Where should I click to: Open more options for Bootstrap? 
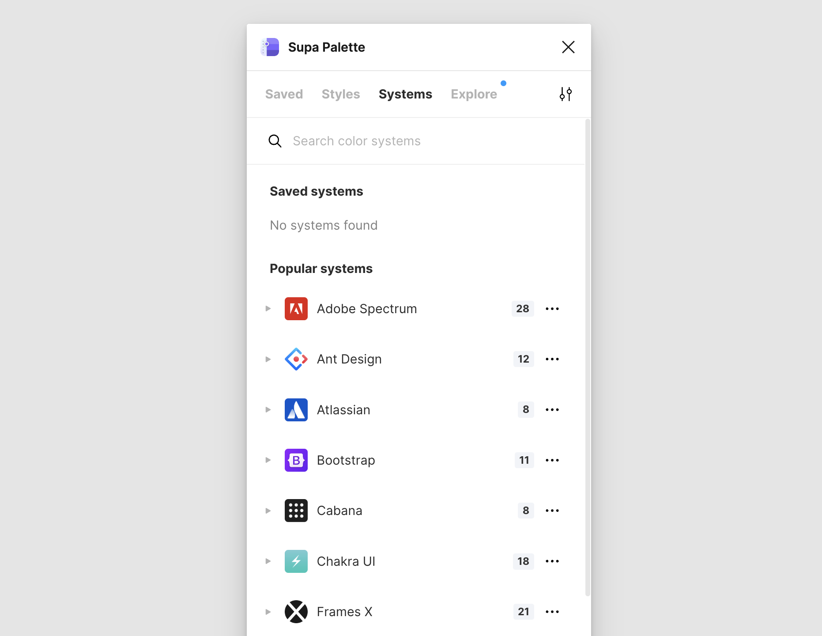pyautogui.click(x=552, y=460)
